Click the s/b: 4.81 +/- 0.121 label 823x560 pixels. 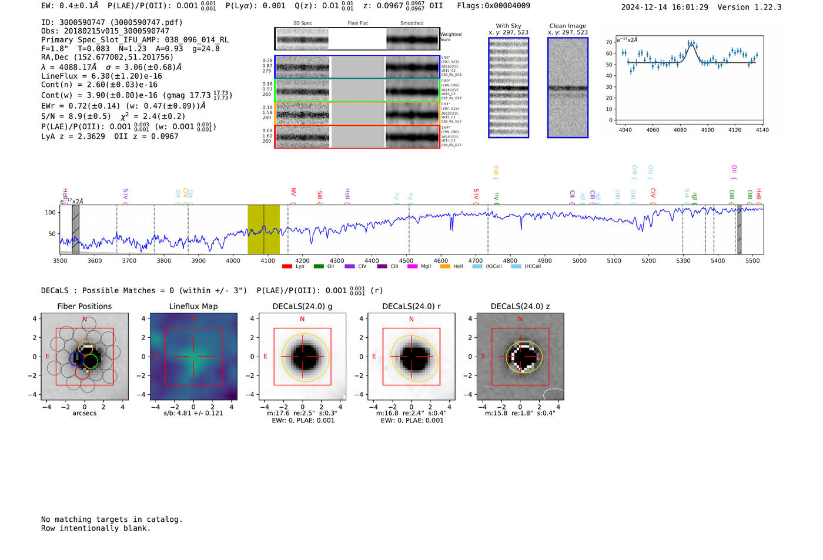(x=193, y=413)
